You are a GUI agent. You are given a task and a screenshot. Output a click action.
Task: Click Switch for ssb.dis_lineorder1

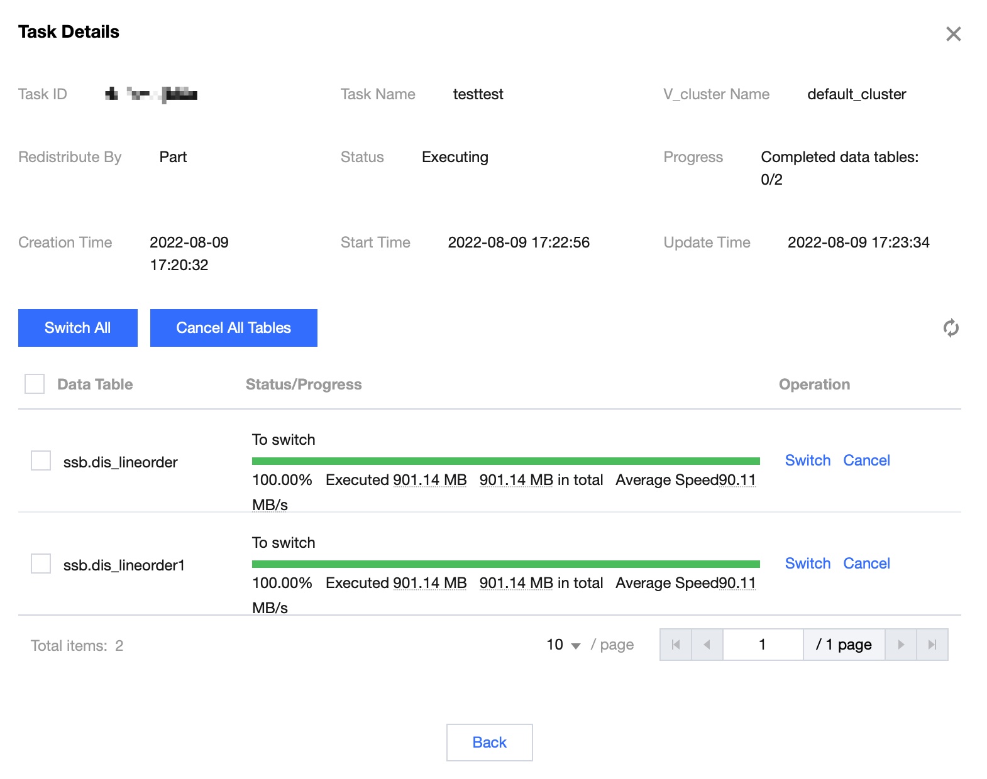(x=808, y=564)
